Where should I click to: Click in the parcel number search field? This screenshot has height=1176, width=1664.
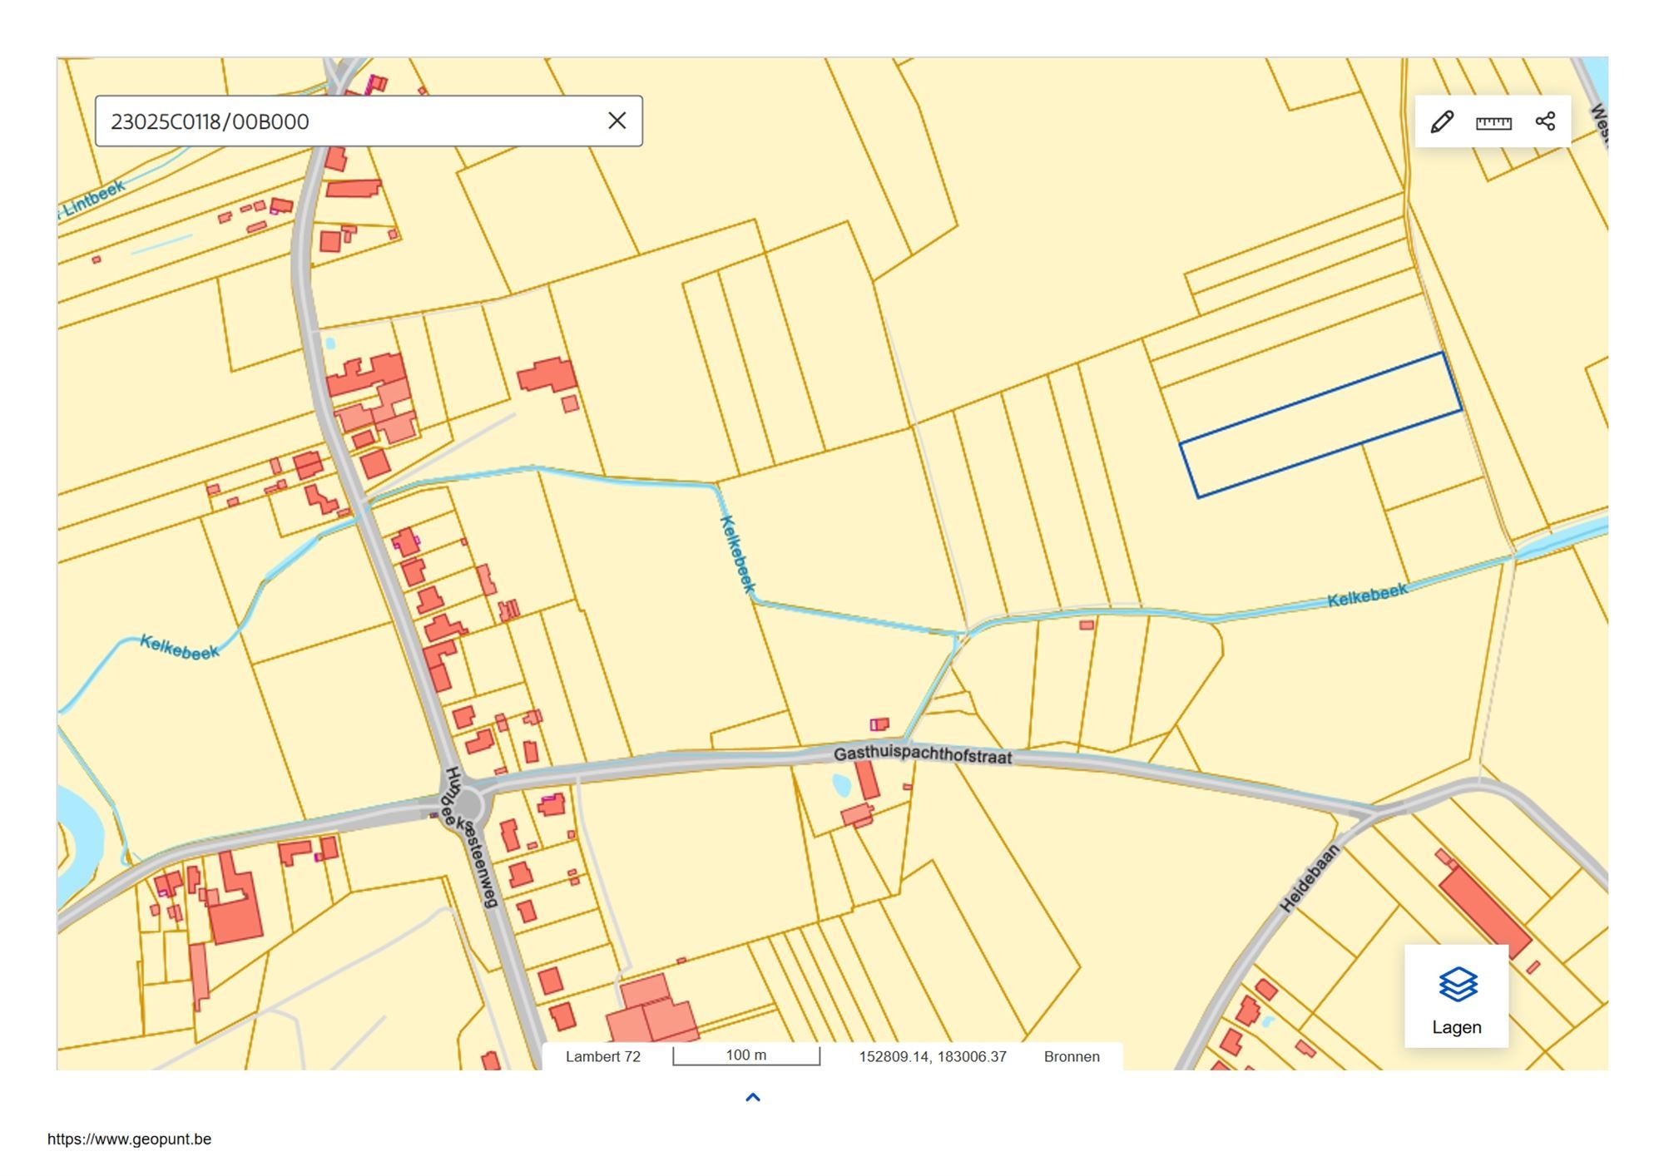coord(349,121)
